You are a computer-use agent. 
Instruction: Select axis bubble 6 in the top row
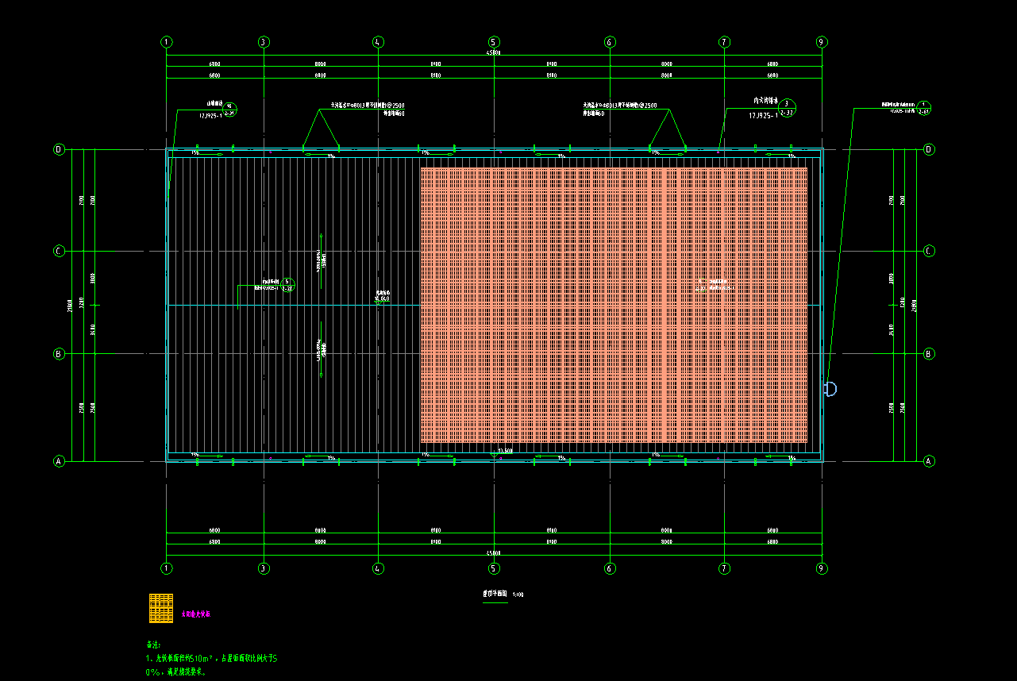(x=610, y=42)
